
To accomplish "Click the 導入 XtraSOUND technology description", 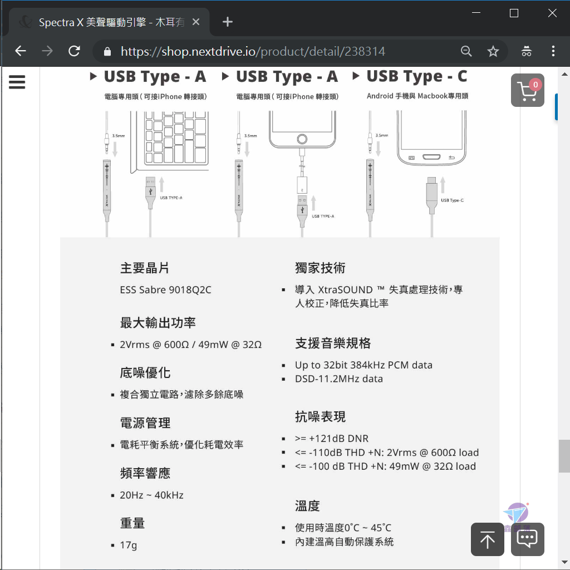I will coord(379,296).
